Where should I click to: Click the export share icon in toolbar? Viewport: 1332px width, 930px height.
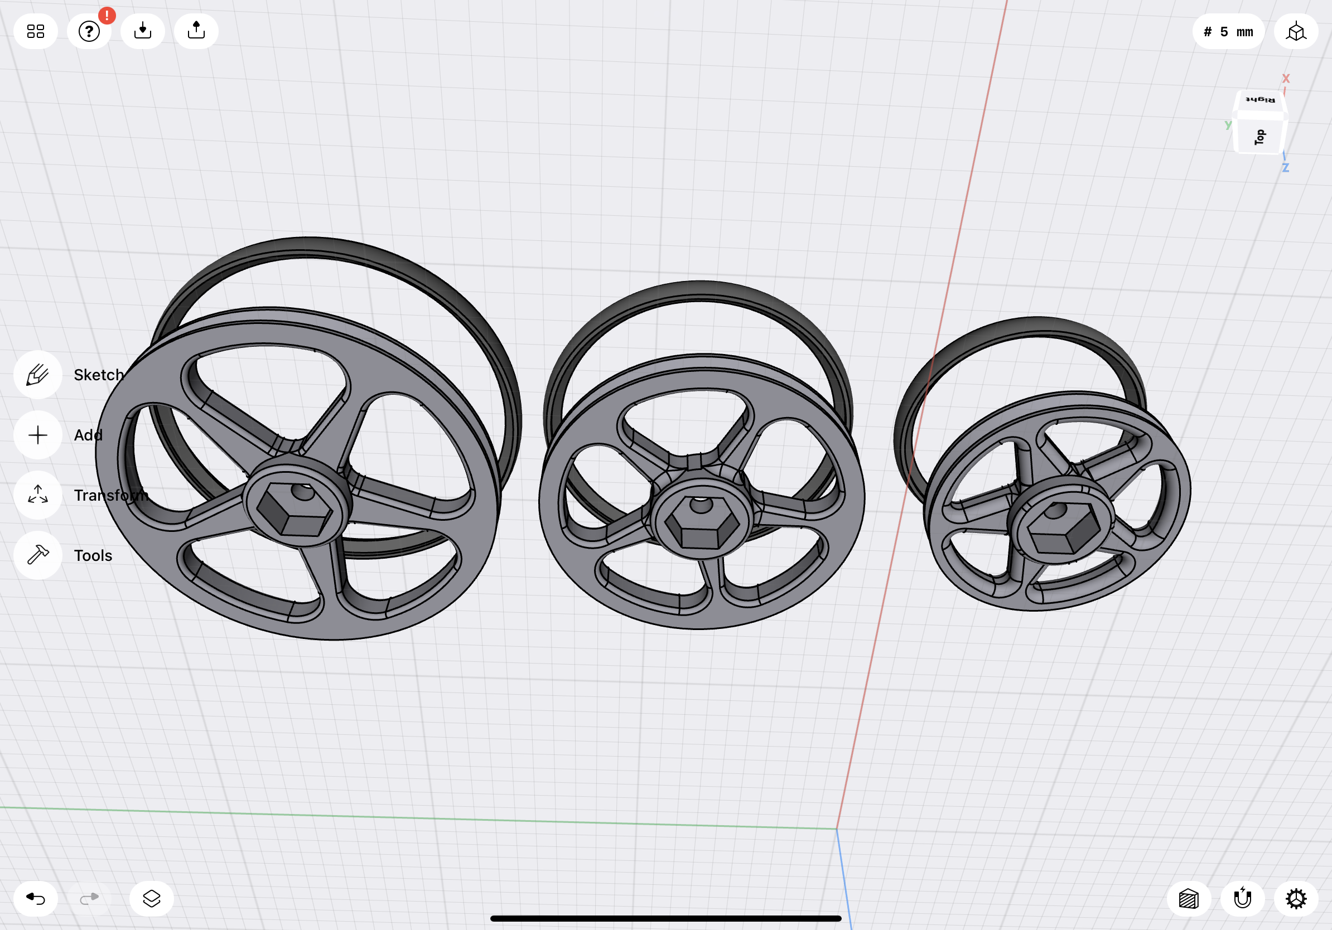tap(196, 31)
